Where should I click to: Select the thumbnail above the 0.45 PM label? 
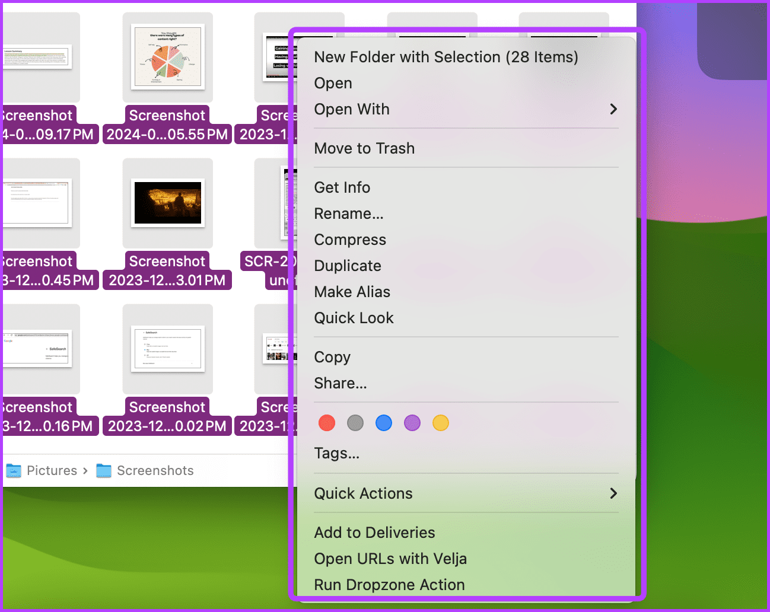coord(37,203)
